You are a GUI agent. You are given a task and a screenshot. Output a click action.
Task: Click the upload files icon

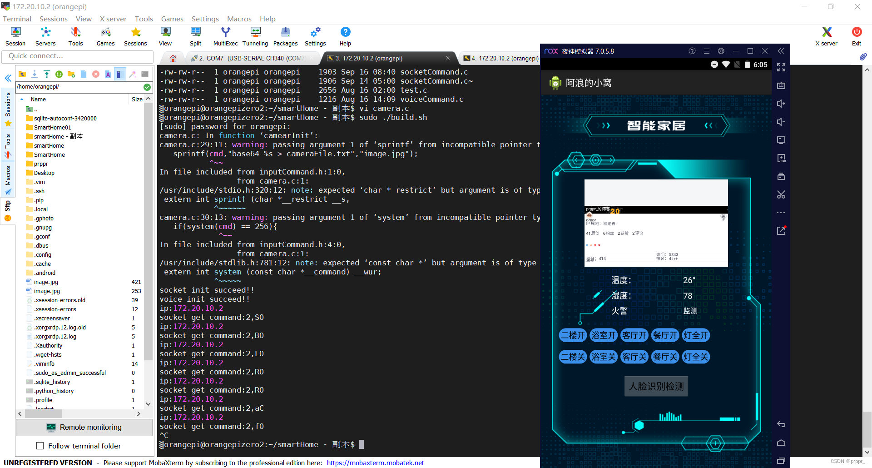47,74
